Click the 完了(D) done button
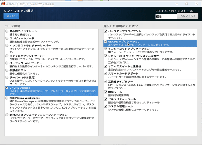The width and height of the screenshot is (202, 145). 11,16
